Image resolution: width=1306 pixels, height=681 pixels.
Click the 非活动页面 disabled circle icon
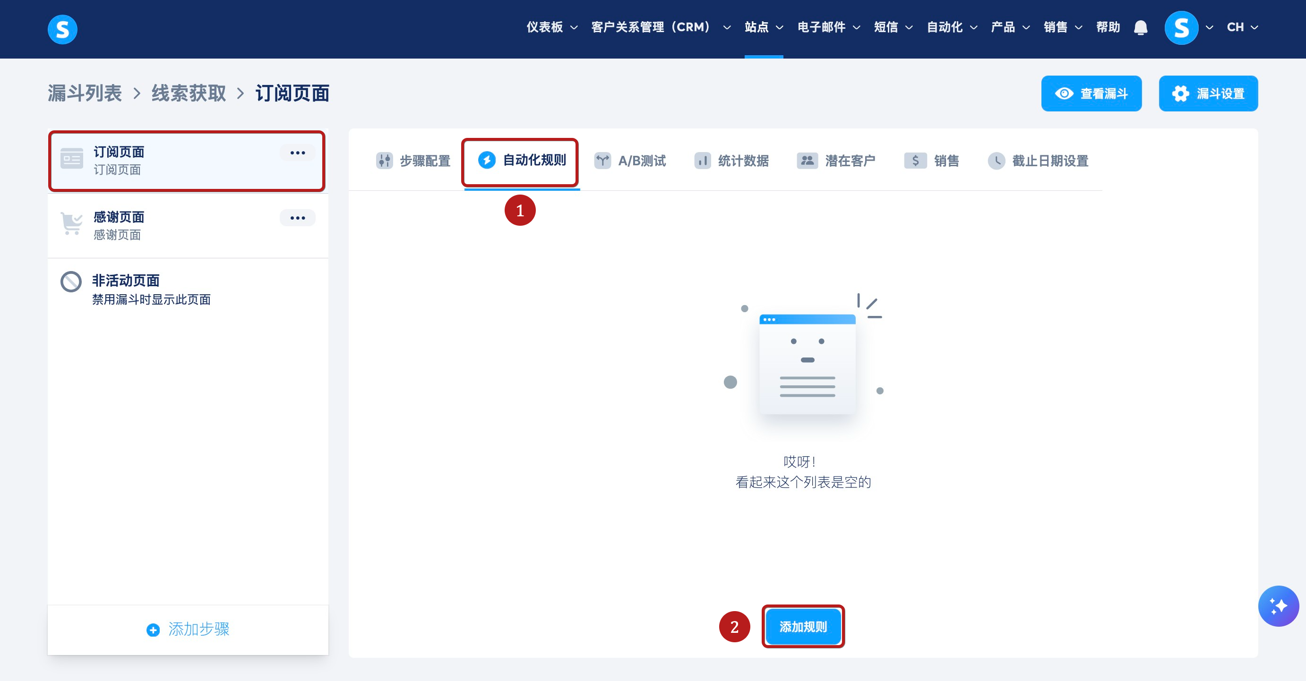[71, 282]
